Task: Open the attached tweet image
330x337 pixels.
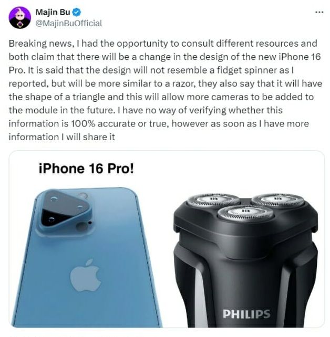Action: click(x=167, y=239)
